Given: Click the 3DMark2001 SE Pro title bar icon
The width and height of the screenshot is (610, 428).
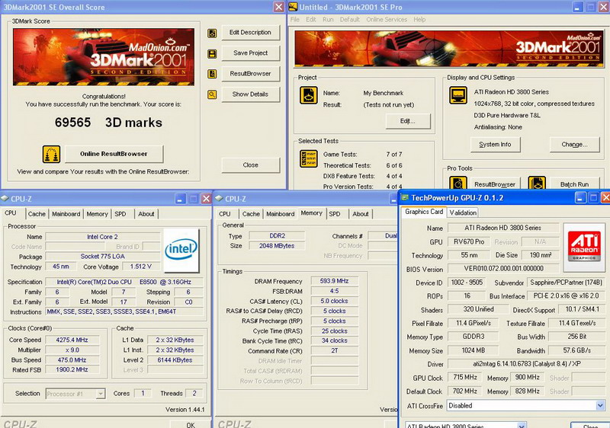Looking at the screenshot, I should coord(294,7).
